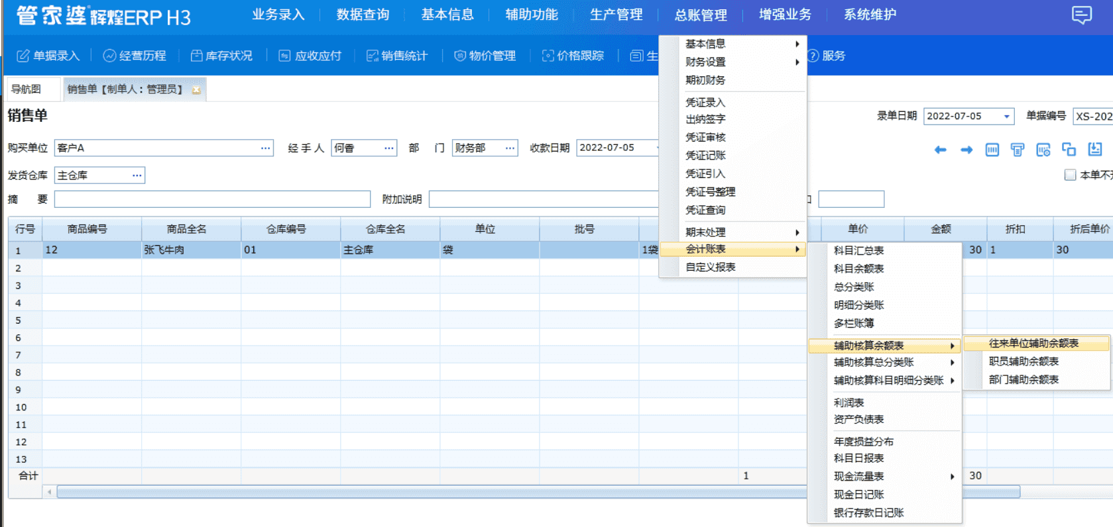Screen dimensions: 1113x527
Task: Open 服务 in the toolbar
Action: pos(827,56)
